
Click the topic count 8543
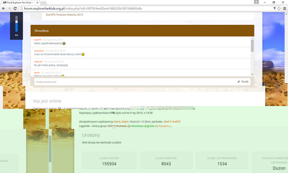(x=166, y=164)
